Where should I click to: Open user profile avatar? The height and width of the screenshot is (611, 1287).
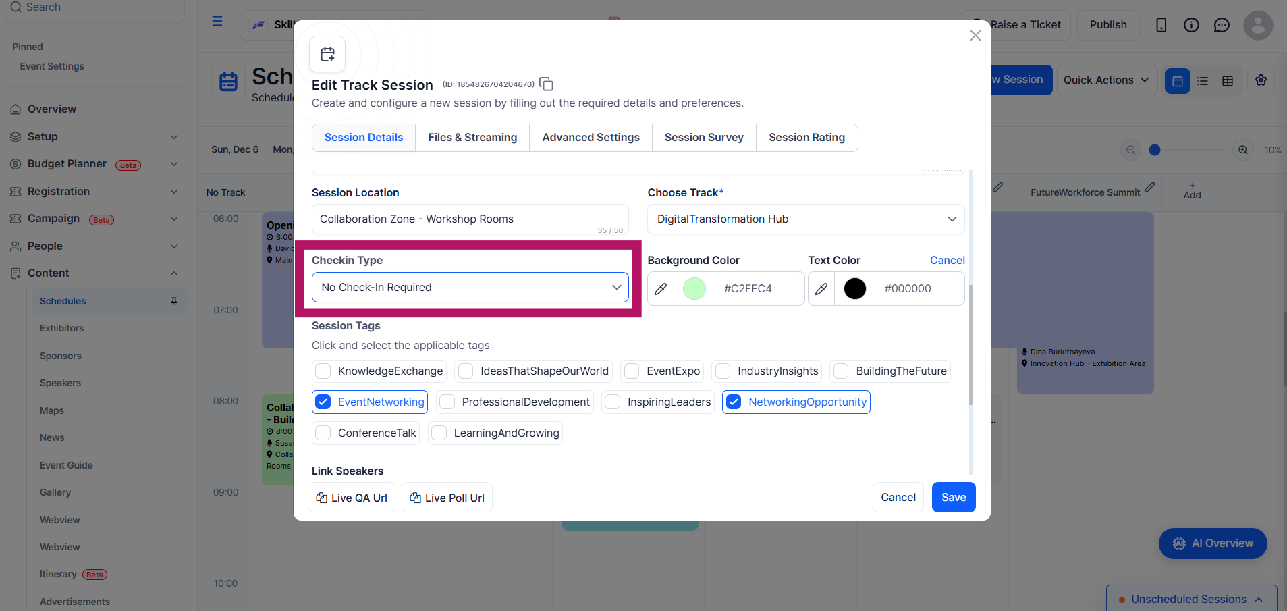coord(1258,25)
